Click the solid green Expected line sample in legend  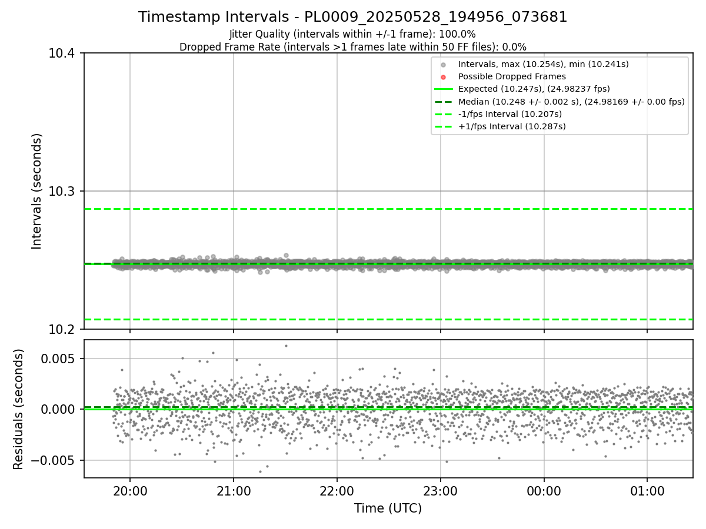444,89
